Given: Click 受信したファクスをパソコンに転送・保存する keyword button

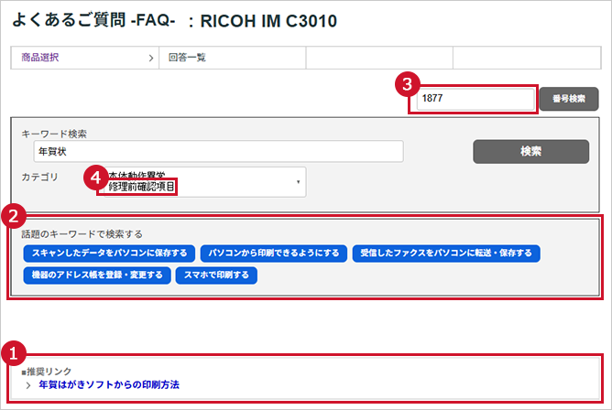Looking at the screenshot, I should pos(446,254).
